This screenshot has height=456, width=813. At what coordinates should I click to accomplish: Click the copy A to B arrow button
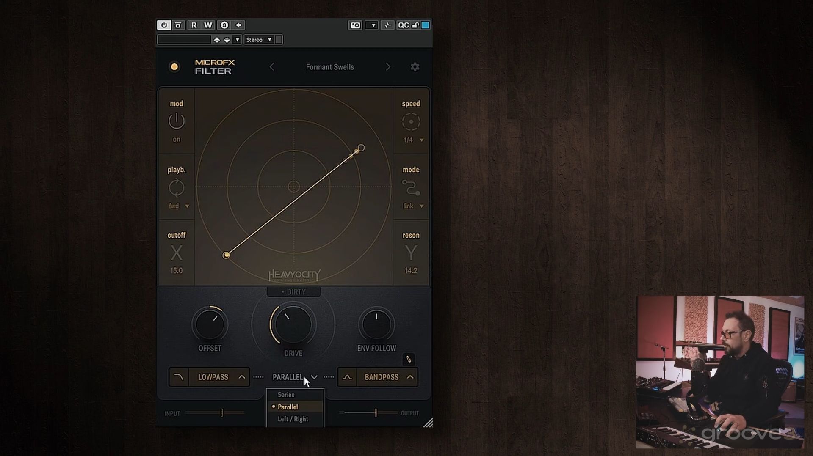coord(238,25)
